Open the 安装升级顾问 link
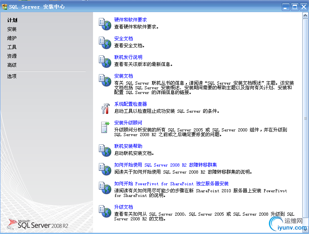The width and height of the screenshot is (309, 234). [128, 123]
